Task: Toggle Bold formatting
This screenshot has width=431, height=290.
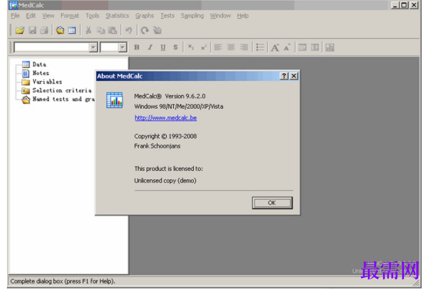Action: click(137, 48)
